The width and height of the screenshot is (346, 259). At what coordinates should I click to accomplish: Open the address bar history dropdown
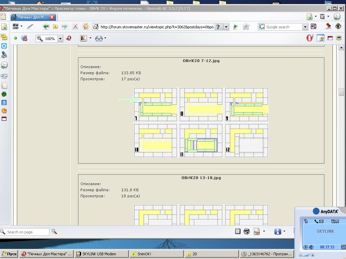click(226, 27)
